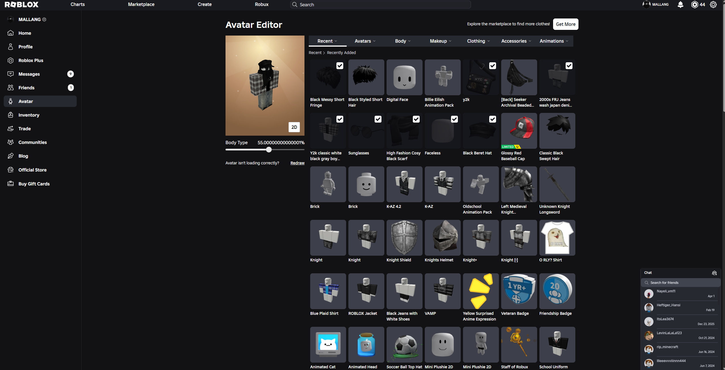
Task: Click in the top Search field
Action: coord(380,5)
